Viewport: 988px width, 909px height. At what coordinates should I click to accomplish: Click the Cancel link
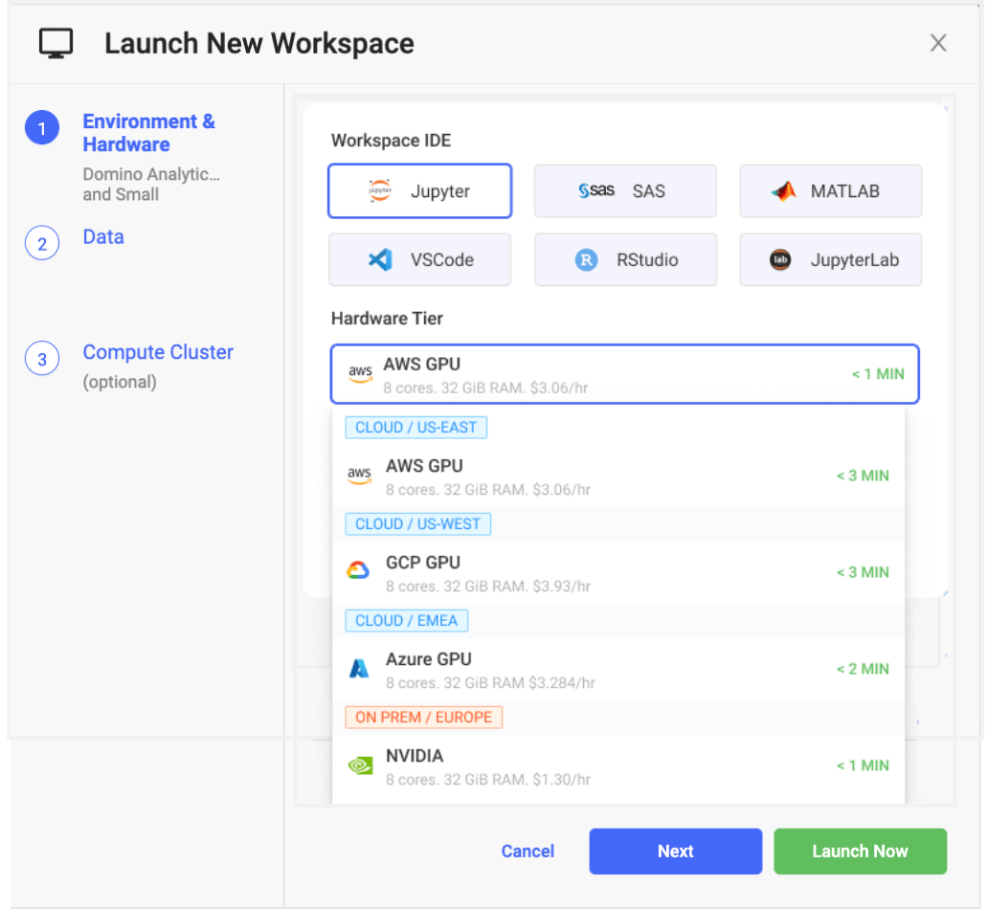click(x=528, y=851)
